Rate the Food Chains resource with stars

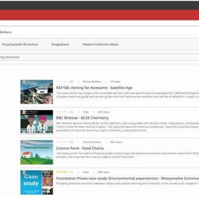pyautogui.click(x=62, y=142)
